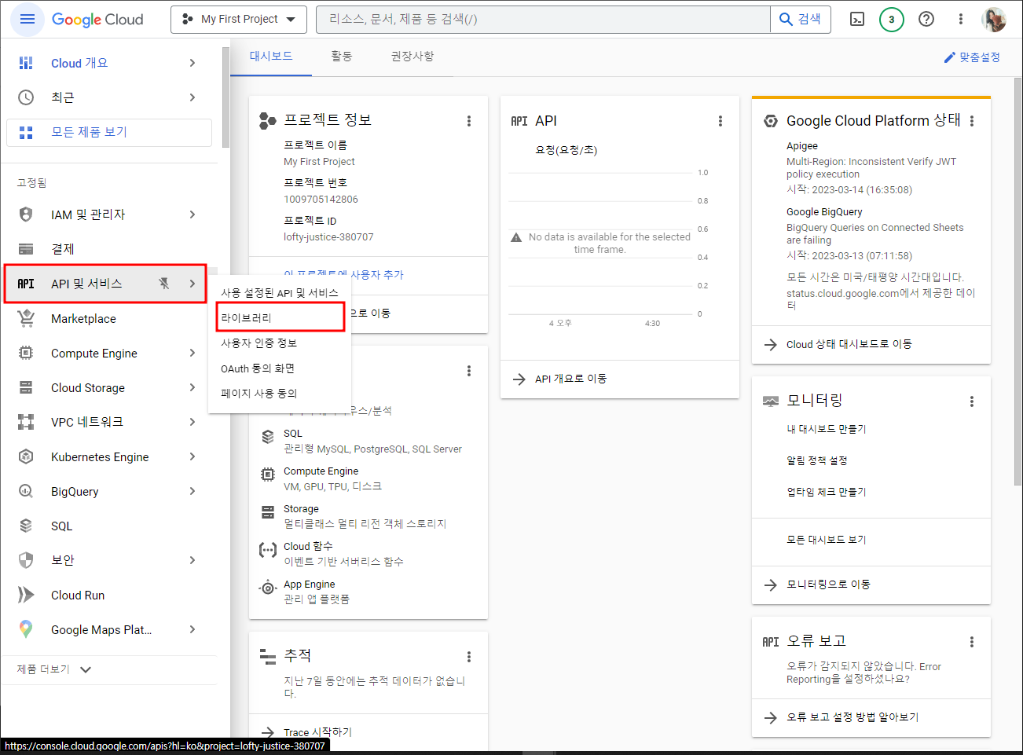This screenshot has height=755, width=1023.
Task: Open resources card three-dot menu
Action: pyautogui.click(x=469, y=371)
